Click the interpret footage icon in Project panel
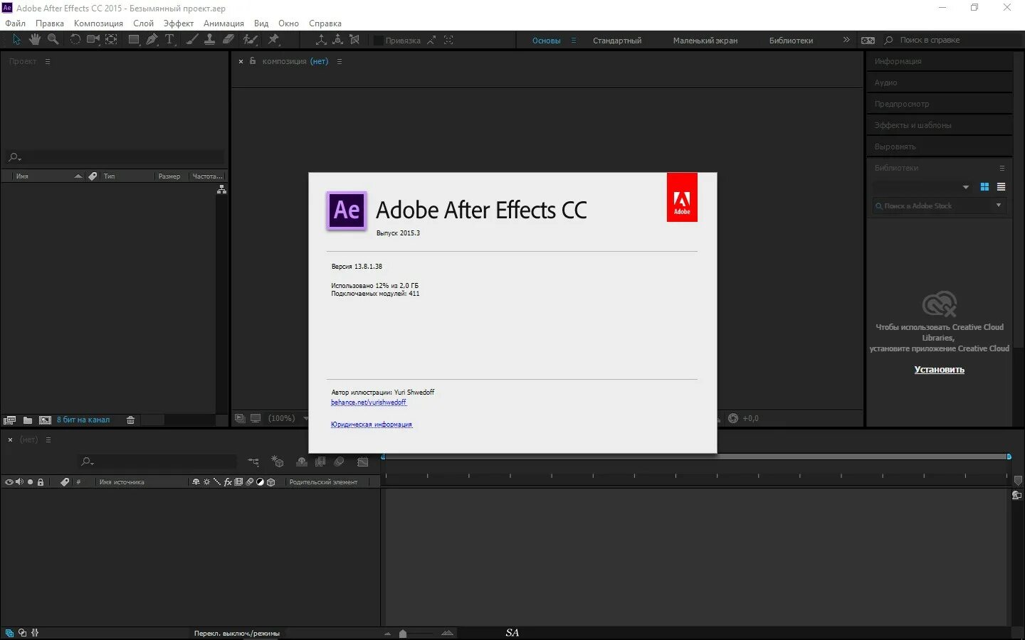 tap(9, 420)
